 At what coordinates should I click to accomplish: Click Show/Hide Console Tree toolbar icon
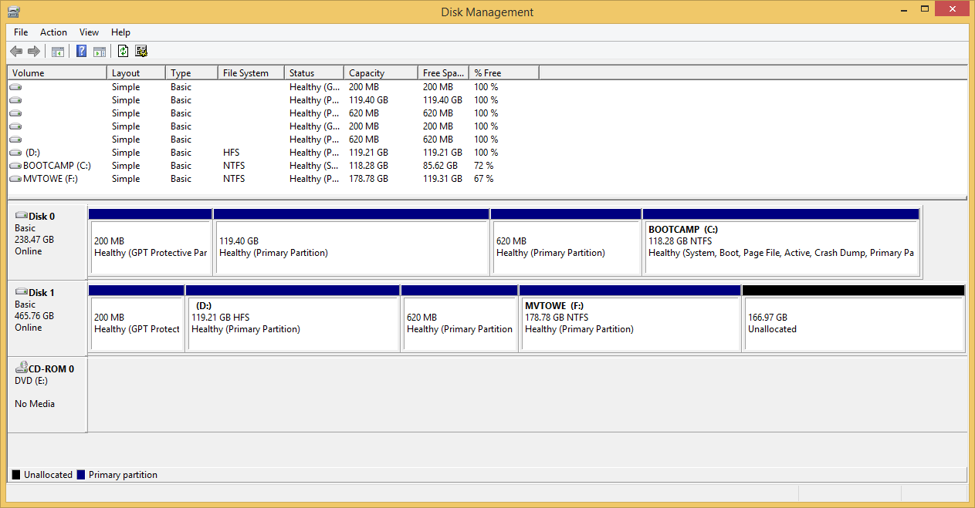(57, 52)
